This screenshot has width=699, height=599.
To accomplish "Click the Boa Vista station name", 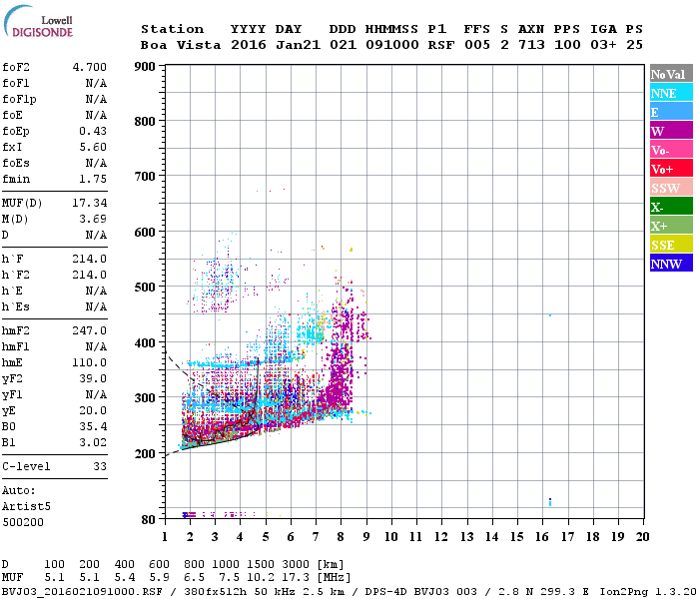I will click(x=181, y=45).
